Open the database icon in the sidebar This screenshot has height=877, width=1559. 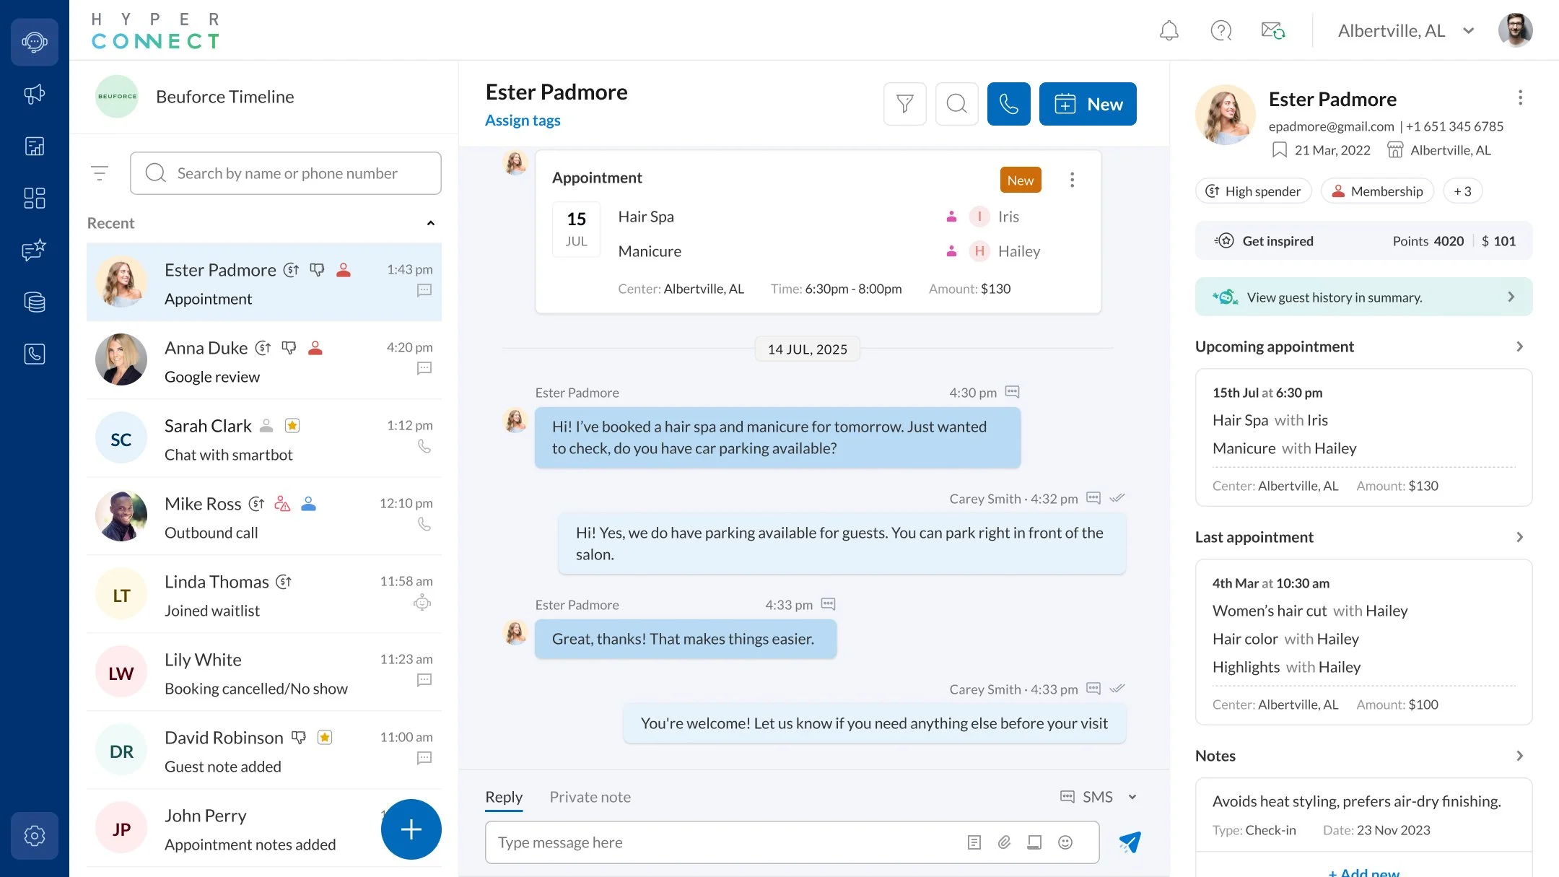click(34, 302)
